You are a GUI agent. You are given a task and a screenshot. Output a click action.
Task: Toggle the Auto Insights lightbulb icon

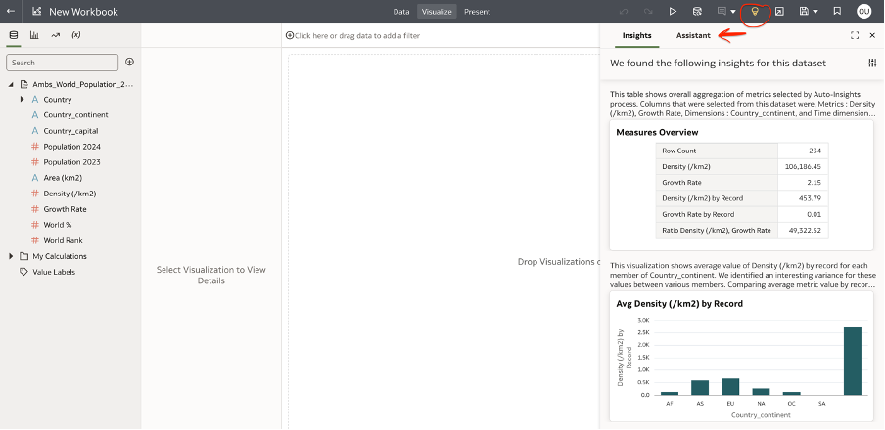755,12
